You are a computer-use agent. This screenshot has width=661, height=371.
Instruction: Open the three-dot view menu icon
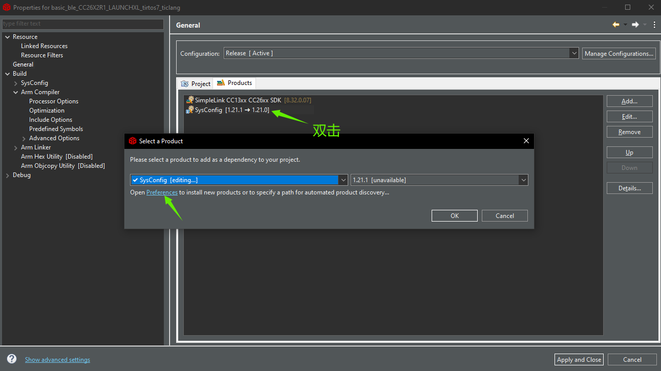click(654, 25)
